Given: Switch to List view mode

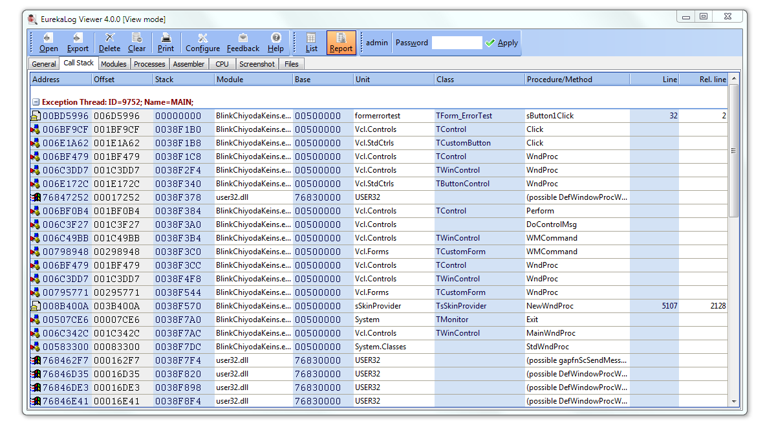Looking at the screenshot, I should point(311,43).
